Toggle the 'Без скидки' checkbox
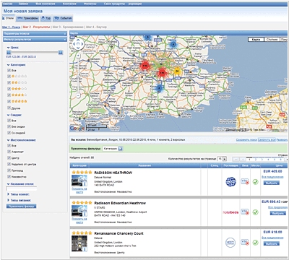This screenshot has width=289, height=260. point(9,126)
